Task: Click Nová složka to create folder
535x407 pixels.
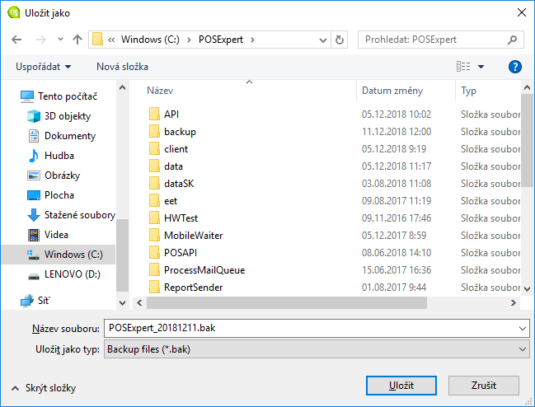Action: (120, 67)
